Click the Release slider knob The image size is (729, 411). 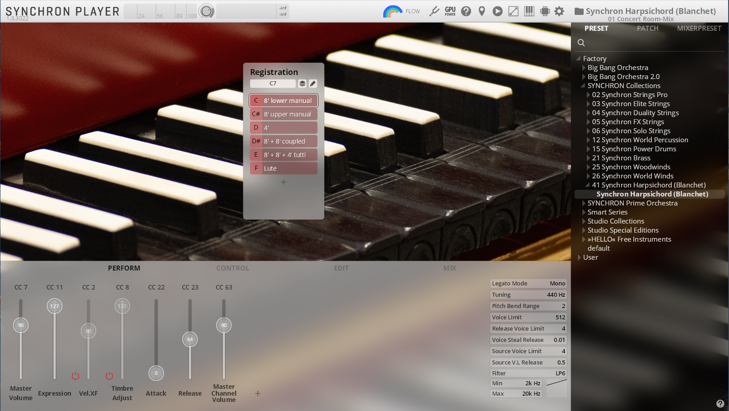[190, 339]
